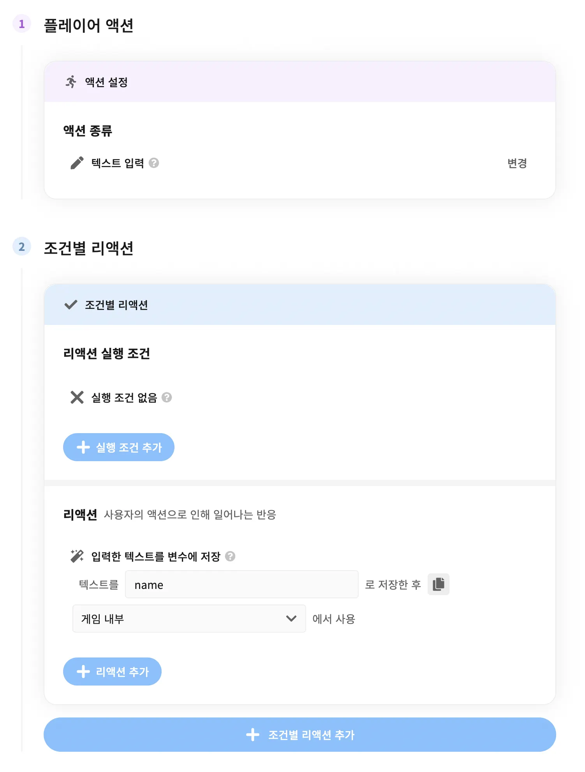Open the 게임 내부 dropdown

pyautogui.click(x=189, y=619)
